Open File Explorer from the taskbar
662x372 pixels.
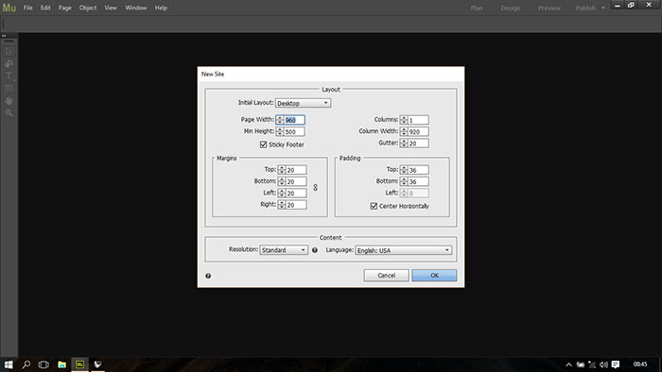(x=61, y=364)
